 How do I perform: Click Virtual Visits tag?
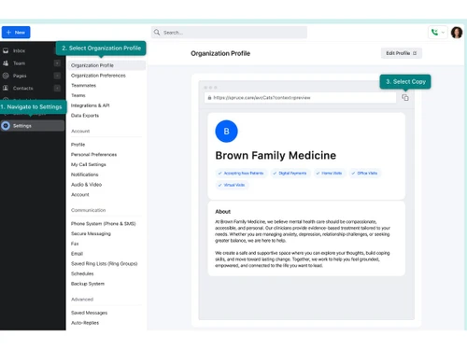pyautogui.click(x=232, y=185)
